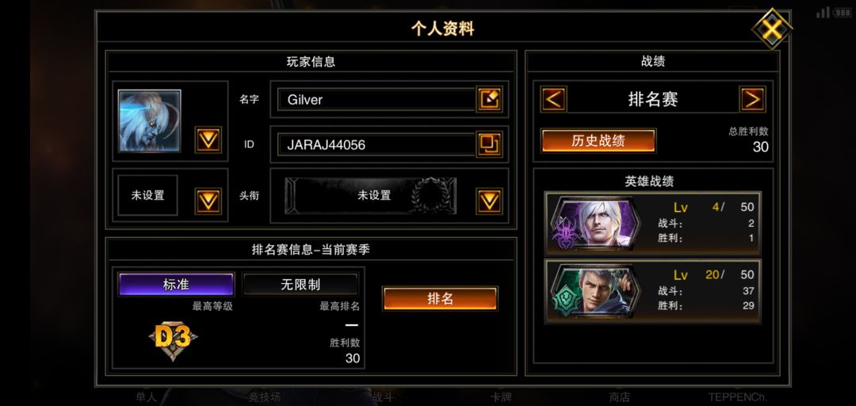
Task: Expand the 未设置 badge dropdown arrow
Action: tap(208, 201)
